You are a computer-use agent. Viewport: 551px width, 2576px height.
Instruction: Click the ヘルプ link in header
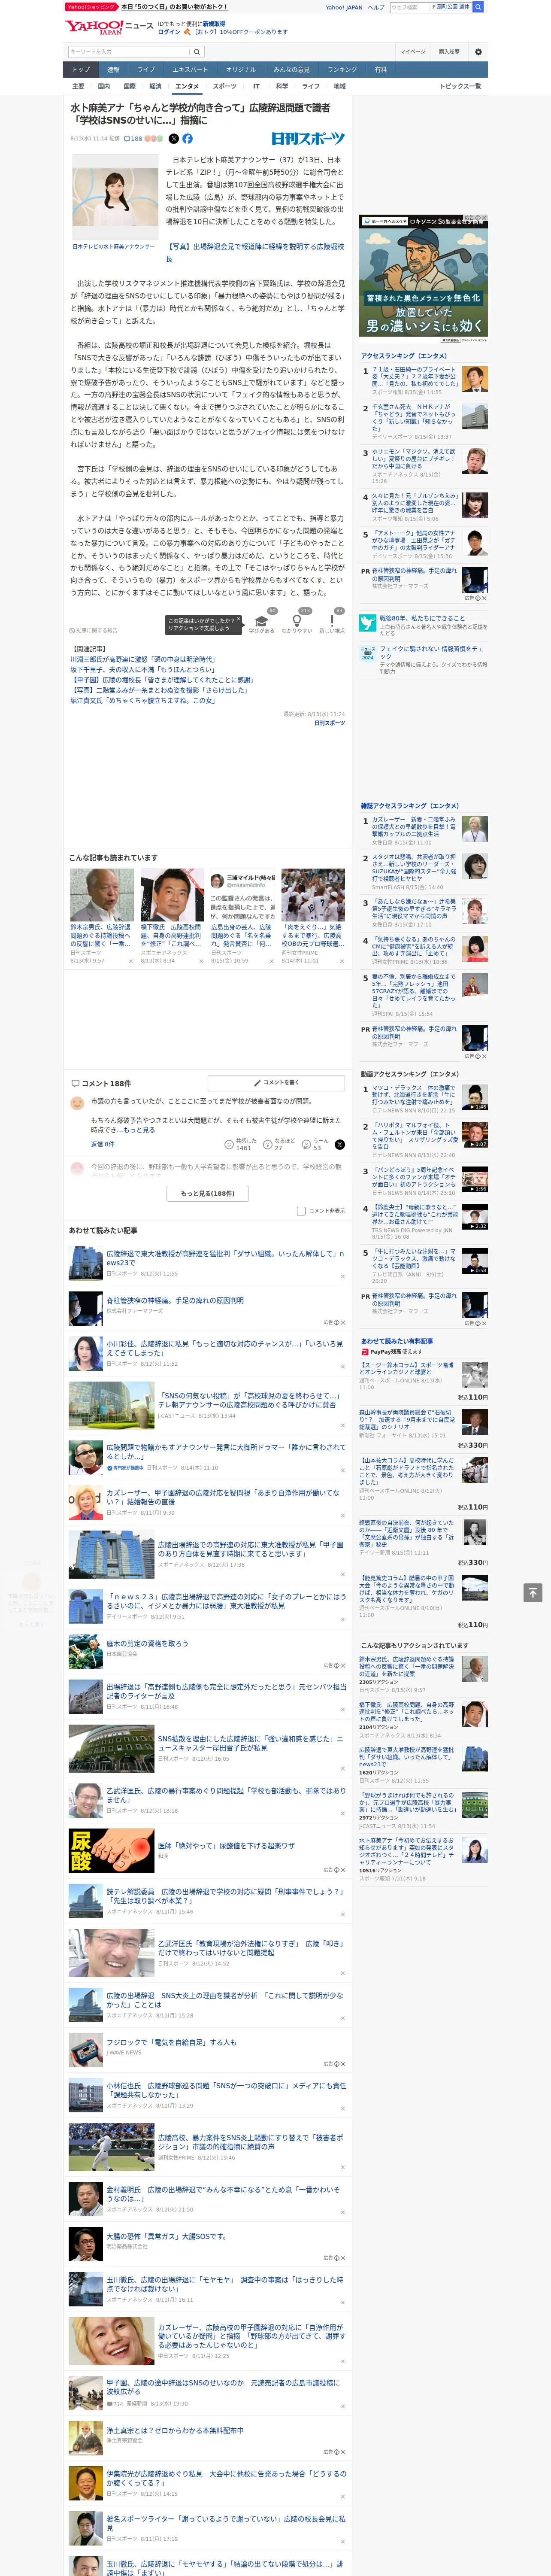coord(376,7)
